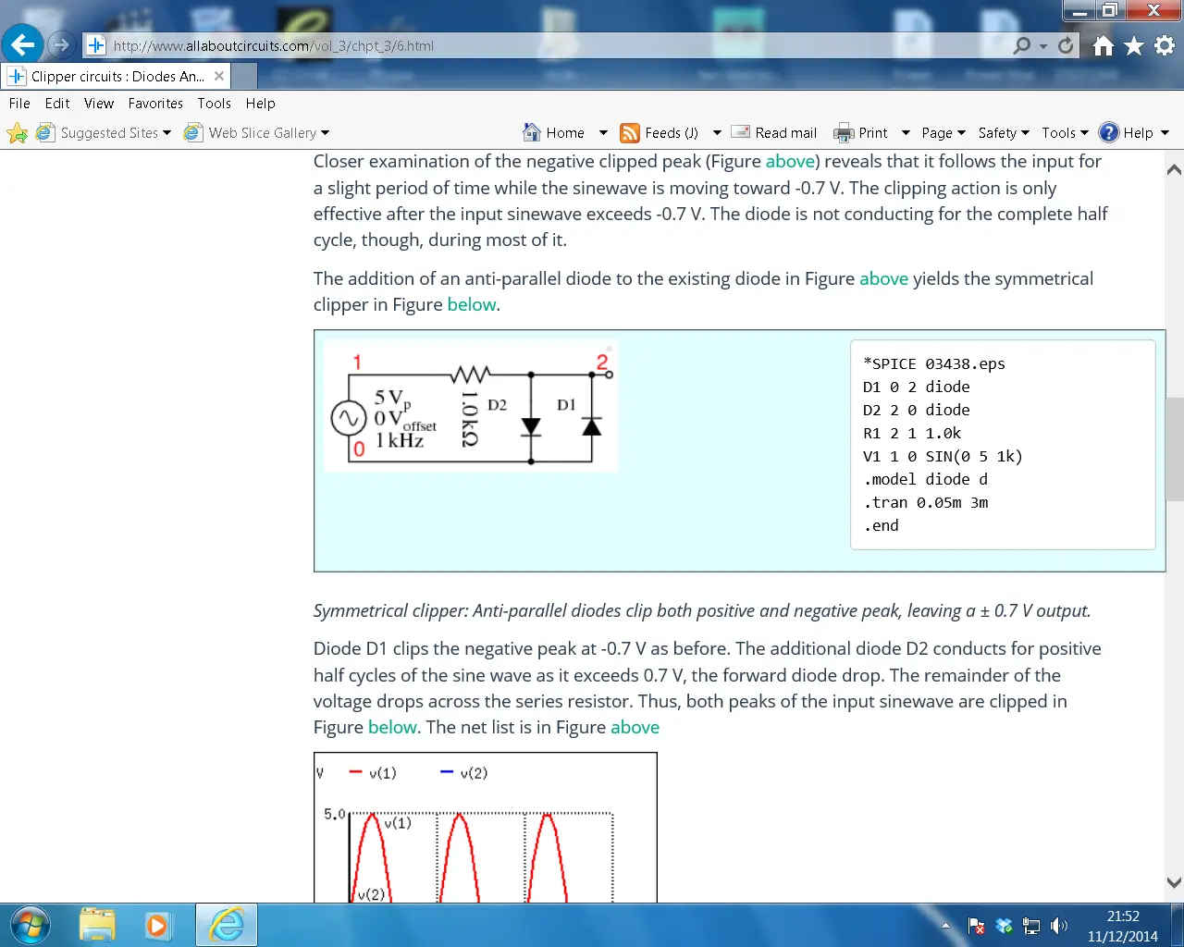
Task: Click the Print printer icon
Action: (x=844, y=133)
